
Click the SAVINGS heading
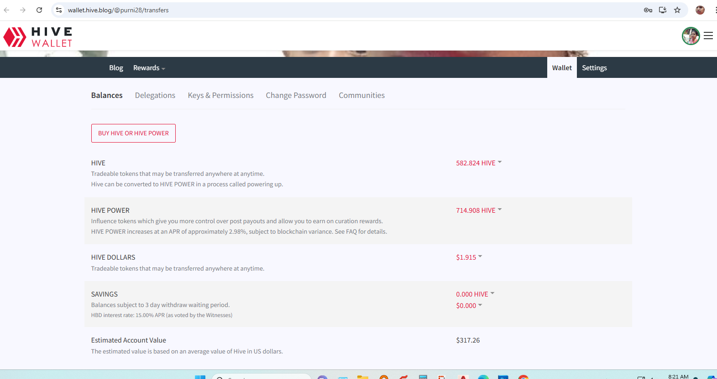click(x=104, y=294)
